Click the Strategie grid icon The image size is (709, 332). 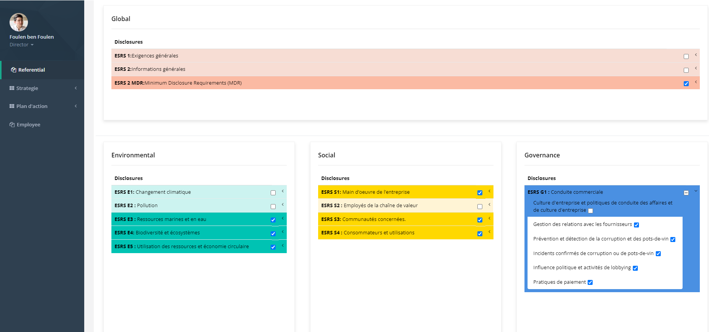tap(12, 88)
